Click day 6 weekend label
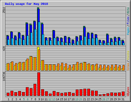Image resolution: width=131 pixels, height=102 pixels. [28, 99]
